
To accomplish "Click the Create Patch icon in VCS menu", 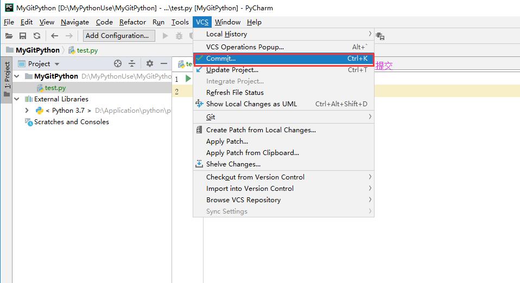I will click(x=199, y=130).
